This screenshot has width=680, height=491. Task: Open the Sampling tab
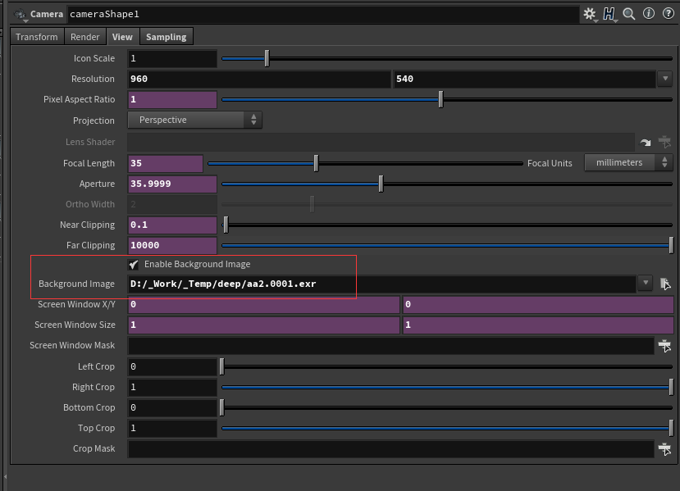coord(166,36)
